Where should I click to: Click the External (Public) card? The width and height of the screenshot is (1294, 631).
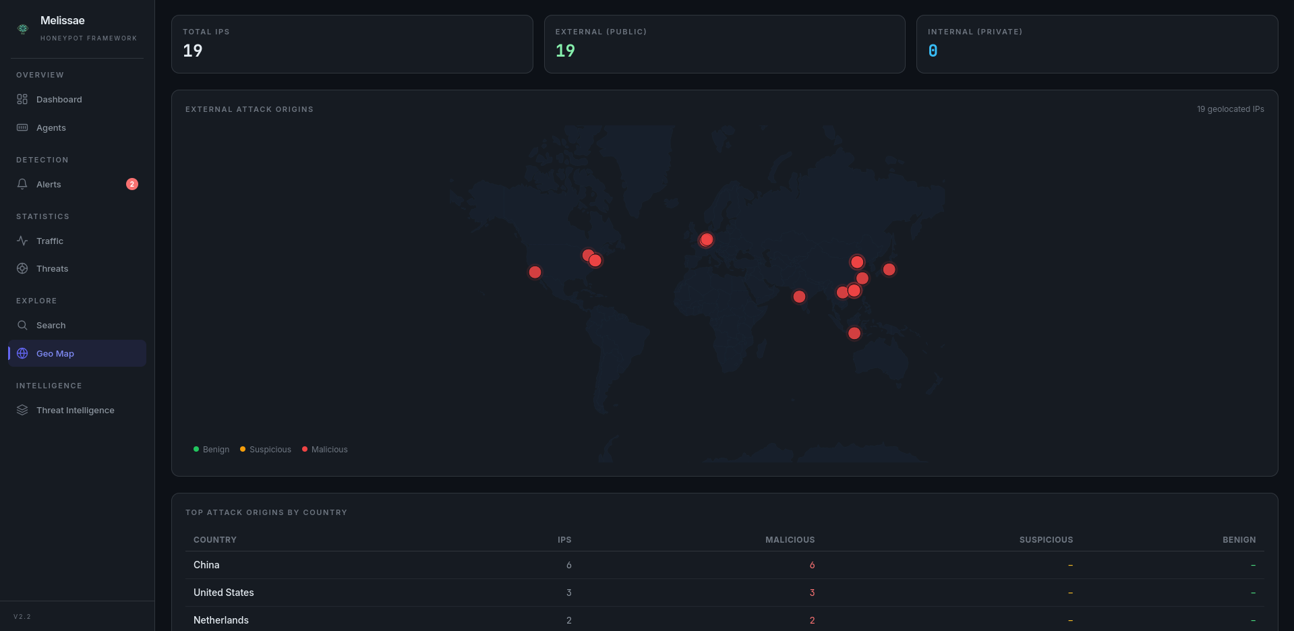pos(724,44)
